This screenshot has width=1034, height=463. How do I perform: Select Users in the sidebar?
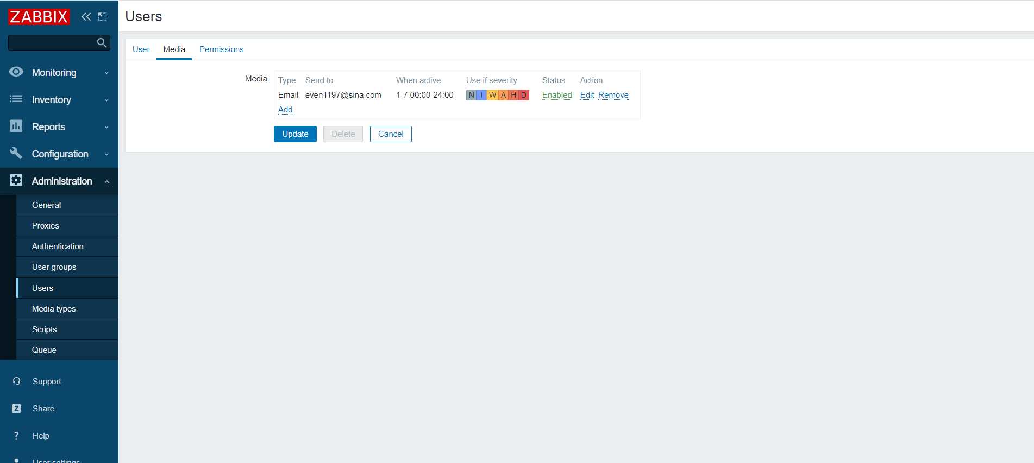tap(67, 288)
